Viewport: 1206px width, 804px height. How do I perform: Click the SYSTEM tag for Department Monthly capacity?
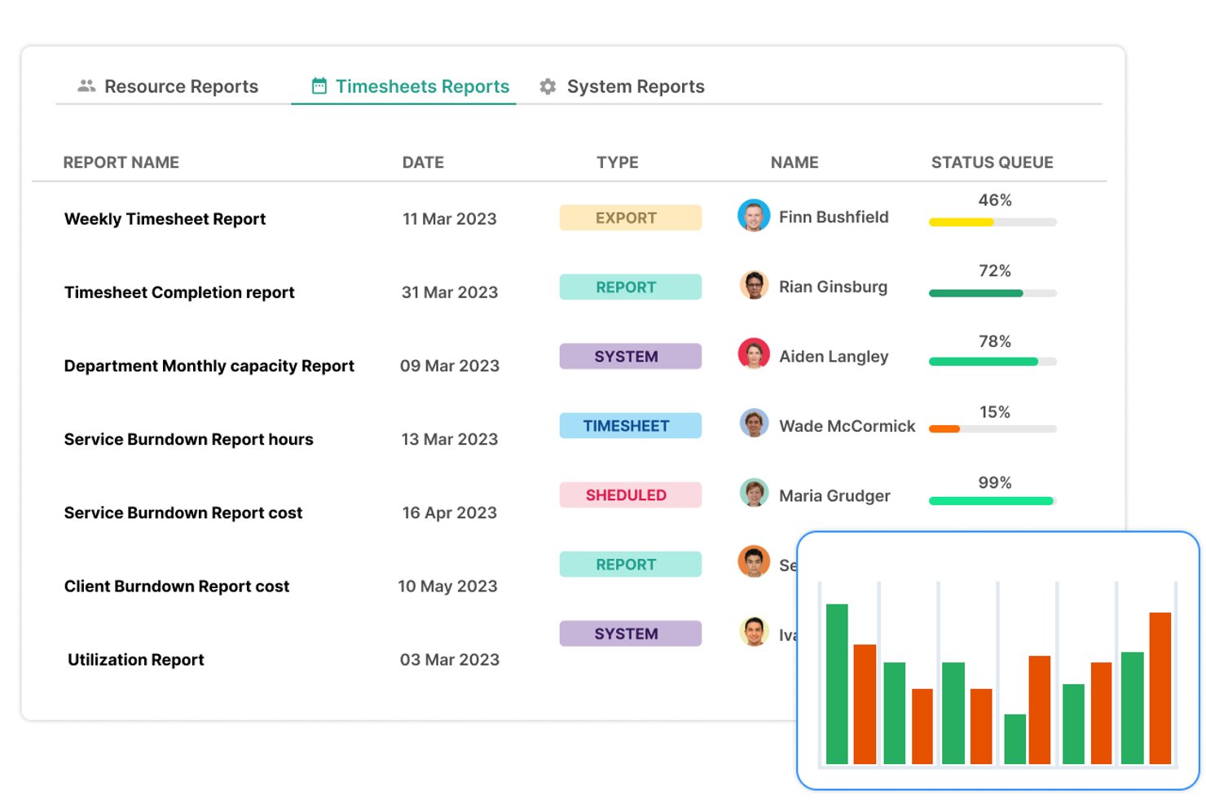click(x=630, y=356)
